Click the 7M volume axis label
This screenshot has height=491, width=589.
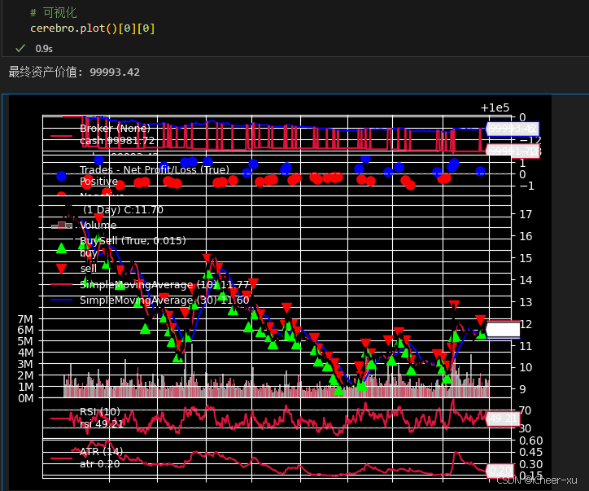tap(24, 318)
